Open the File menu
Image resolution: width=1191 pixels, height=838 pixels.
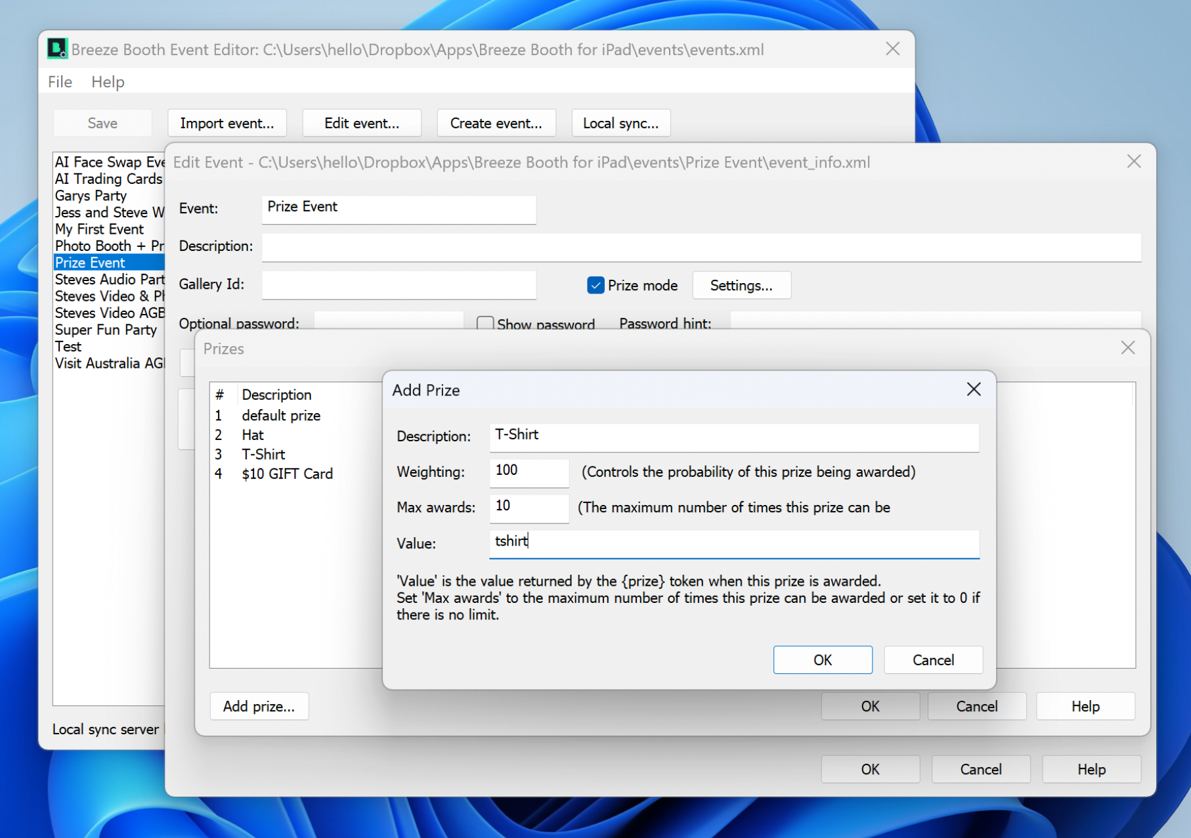(60, 82)
